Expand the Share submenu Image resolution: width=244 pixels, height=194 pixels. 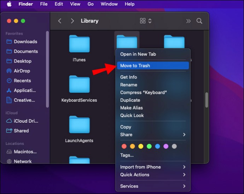tap(153, 135)
